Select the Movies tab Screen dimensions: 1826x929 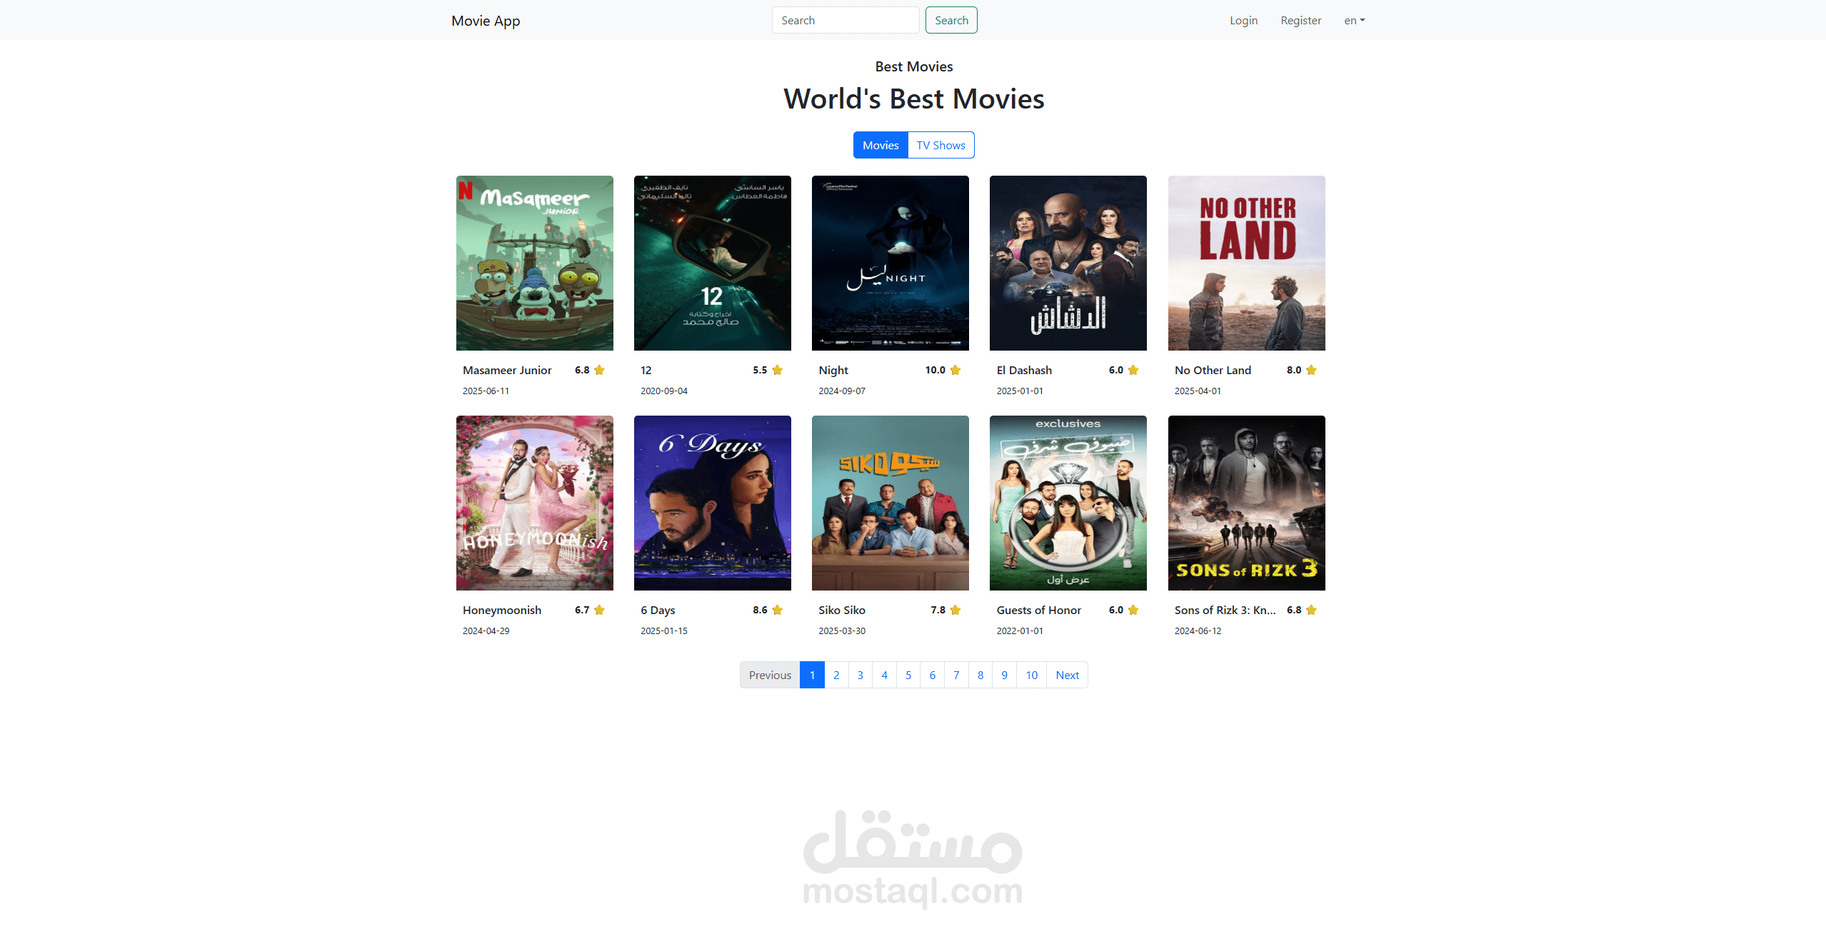click(881, 145)
